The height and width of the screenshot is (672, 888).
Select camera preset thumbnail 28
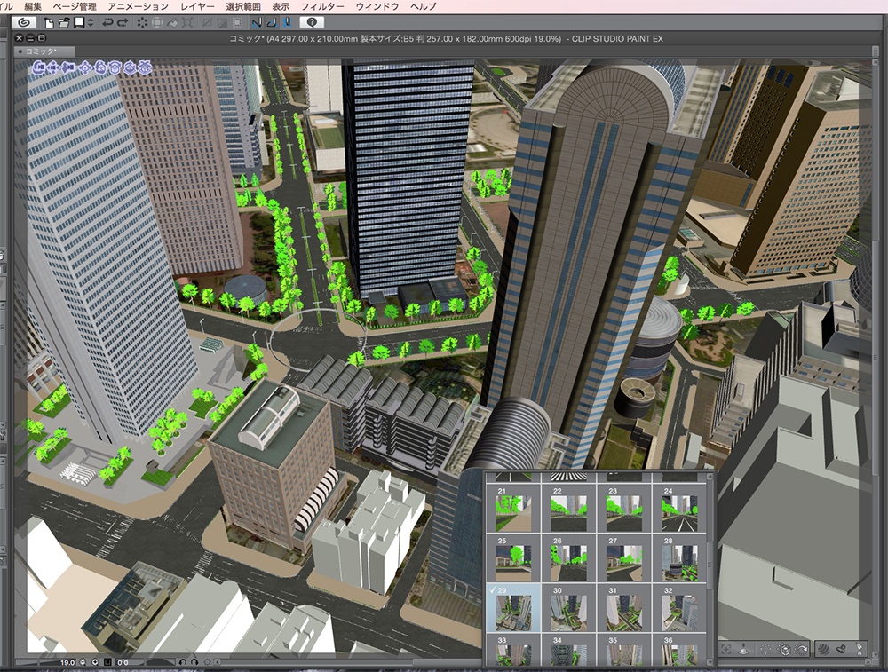679,558
